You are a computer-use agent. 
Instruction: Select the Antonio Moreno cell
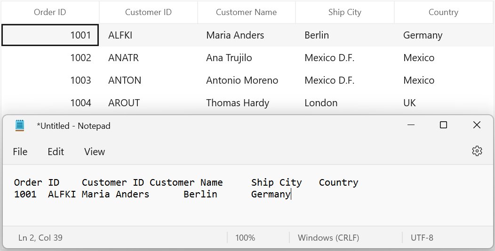pyautogui.click(x=246, y=80)
